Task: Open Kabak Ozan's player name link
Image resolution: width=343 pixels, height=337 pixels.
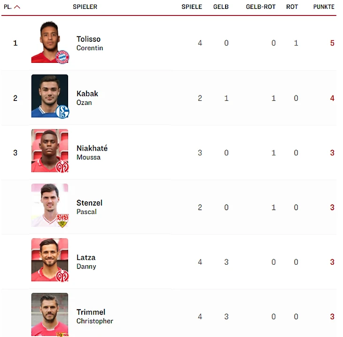Action: 87,98
